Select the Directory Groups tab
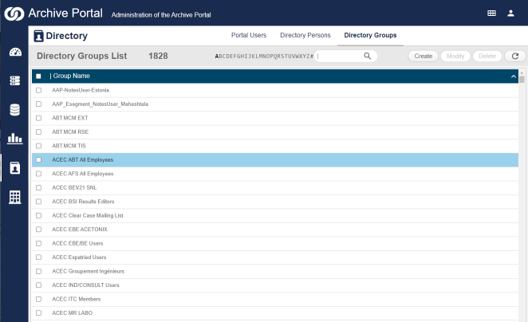 click(x=370, y=35)
